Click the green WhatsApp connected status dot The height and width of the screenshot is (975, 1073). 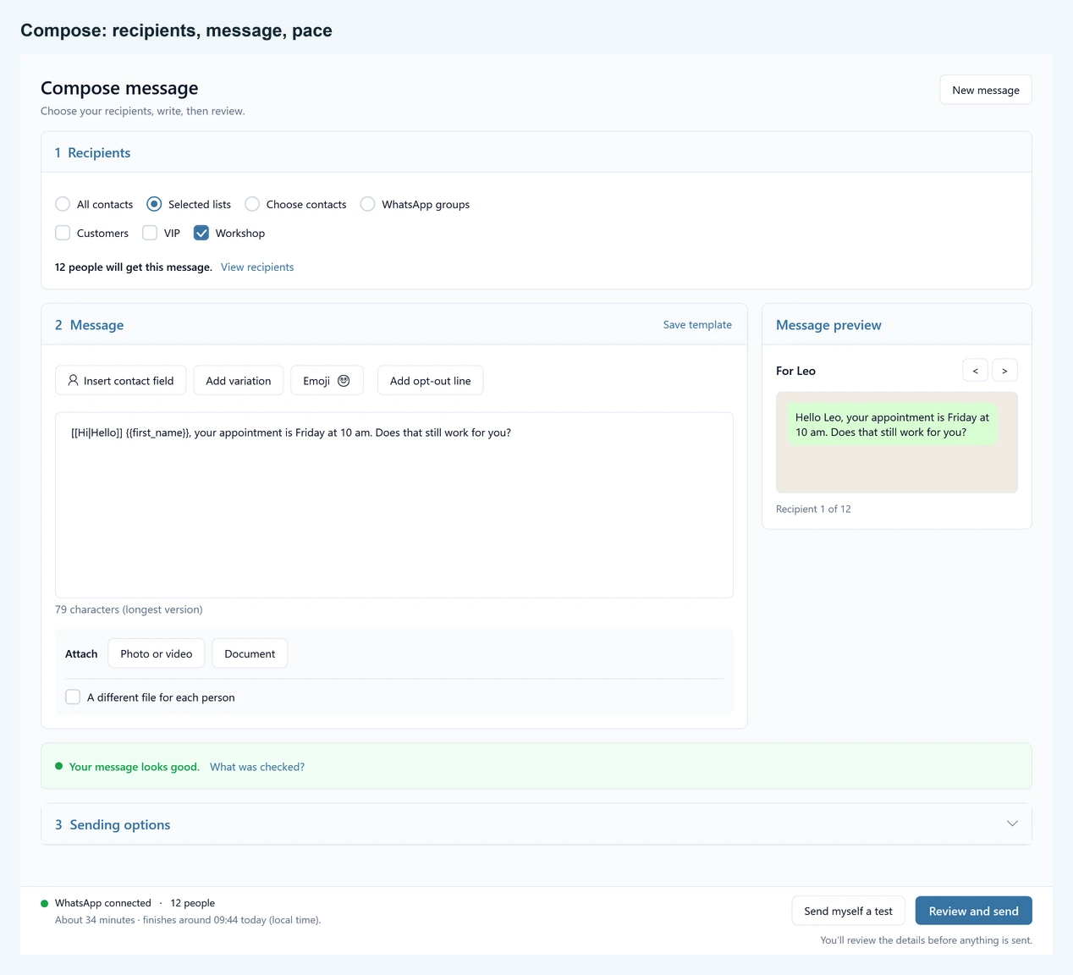[x=45, y=903]
